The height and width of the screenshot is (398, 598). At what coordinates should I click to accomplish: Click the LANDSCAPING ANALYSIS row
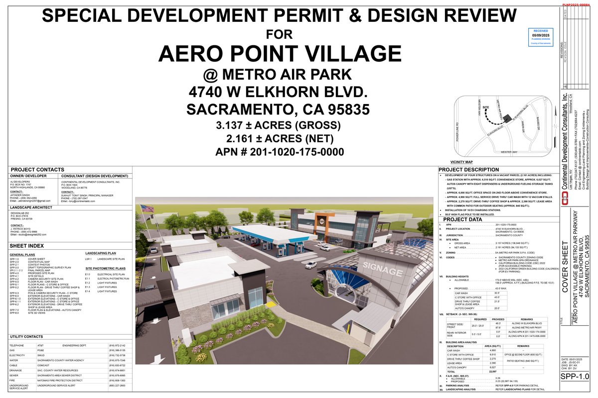click(491, 390)
